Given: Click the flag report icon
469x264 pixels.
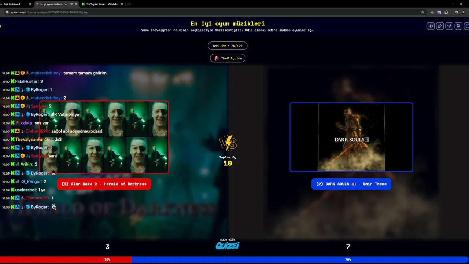Looking at the screenshot, I should (458, 26).
